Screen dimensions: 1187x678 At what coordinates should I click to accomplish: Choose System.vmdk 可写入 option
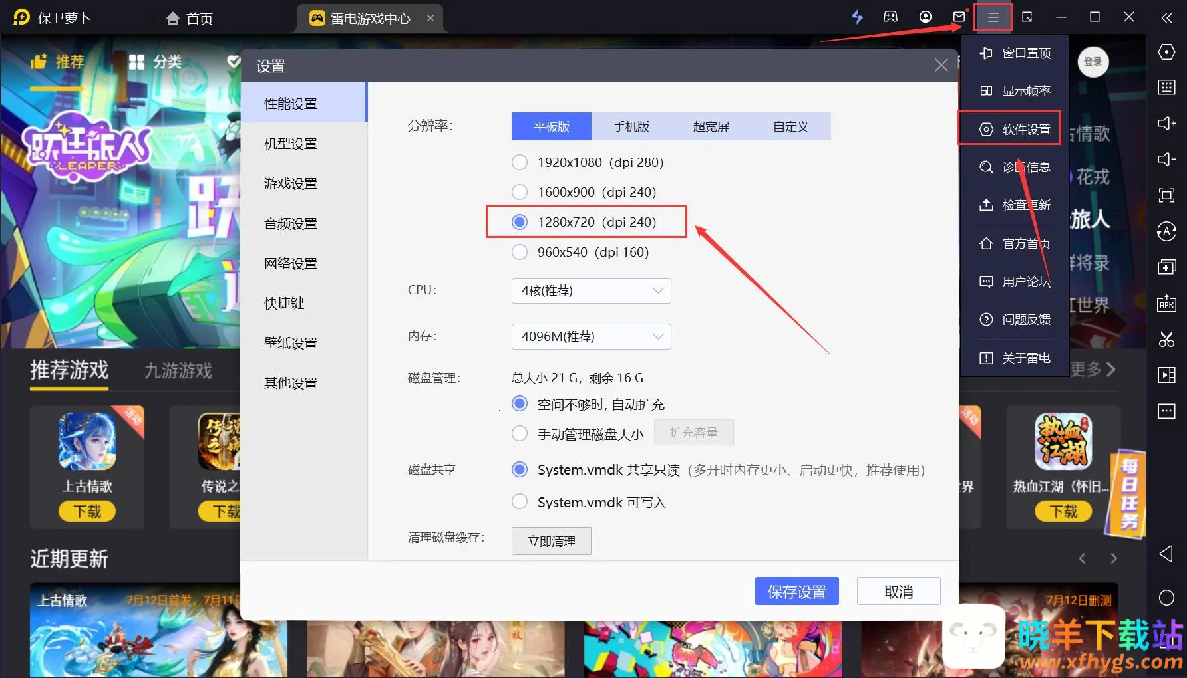click(520, 502)
